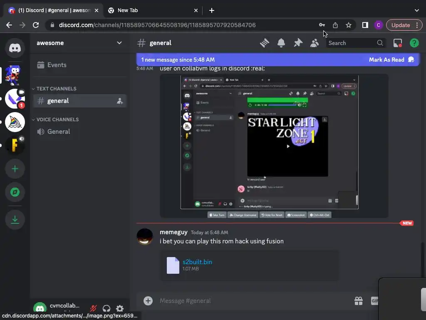Open the Chrome tab search chevron
The height and width of the screenshot is (320, 426).
(416, 10)
